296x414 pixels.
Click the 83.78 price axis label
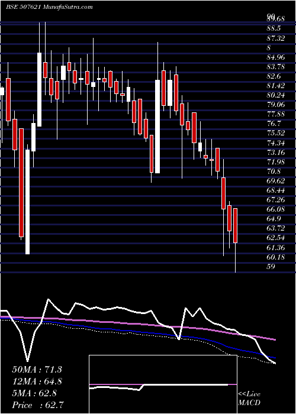coord(276,67)
